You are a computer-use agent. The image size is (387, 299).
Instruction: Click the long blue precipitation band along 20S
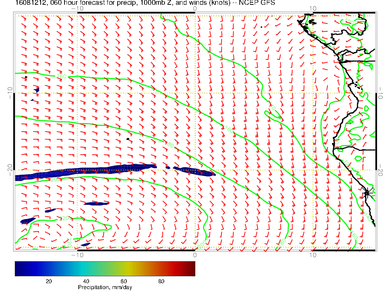(x=84, y=173)
